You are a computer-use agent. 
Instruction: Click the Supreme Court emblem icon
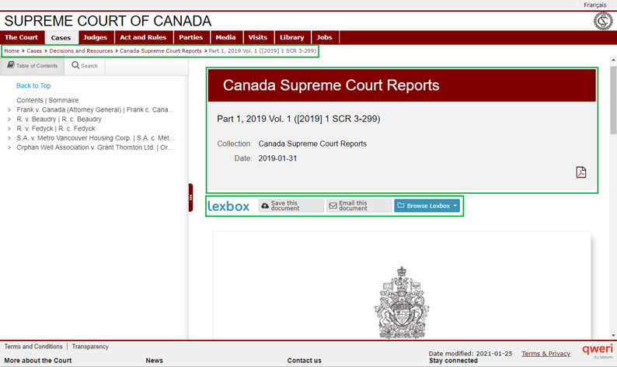(602, 21)
